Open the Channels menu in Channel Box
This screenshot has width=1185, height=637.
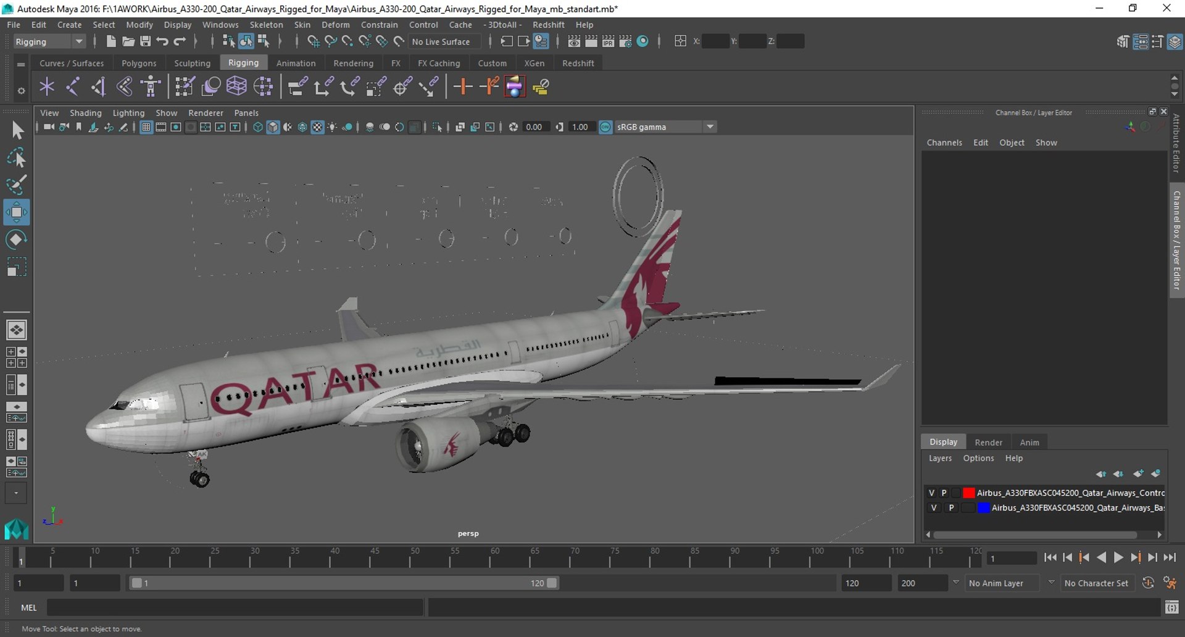[x=944, y=143]
